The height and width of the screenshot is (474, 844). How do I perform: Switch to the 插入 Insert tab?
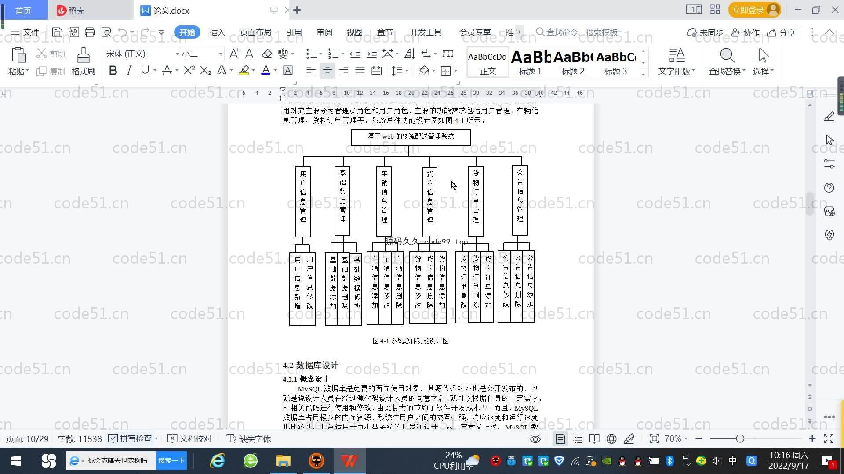(217, 32)
